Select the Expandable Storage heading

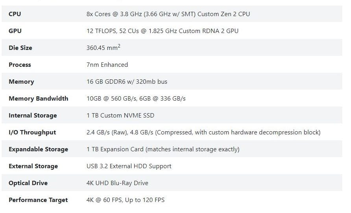tap(38, 149)
